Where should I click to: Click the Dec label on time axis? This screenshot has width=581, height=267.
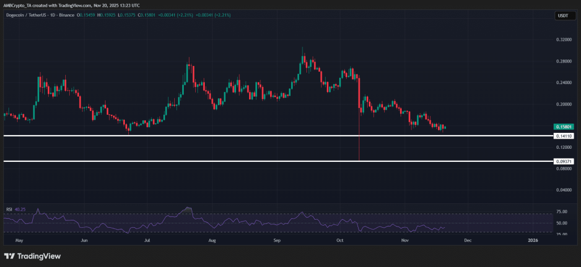coord(468,241)
